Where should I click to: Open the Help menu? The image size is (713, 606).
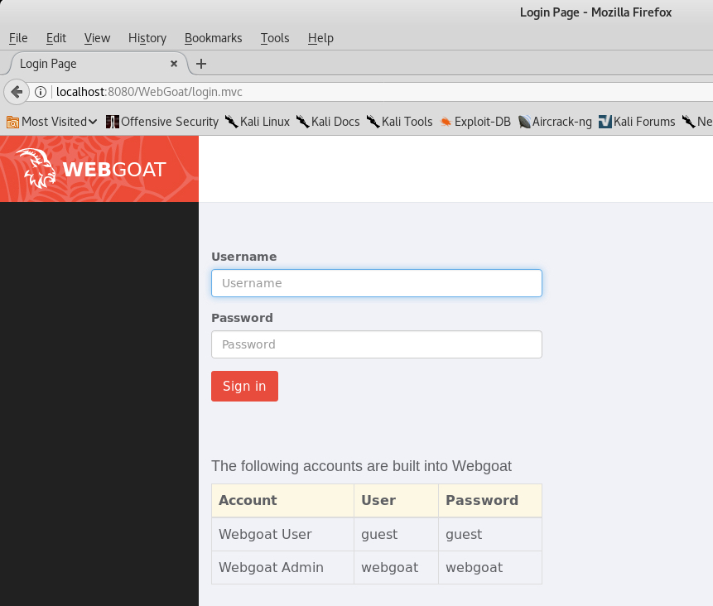click(x=320, y=38)
